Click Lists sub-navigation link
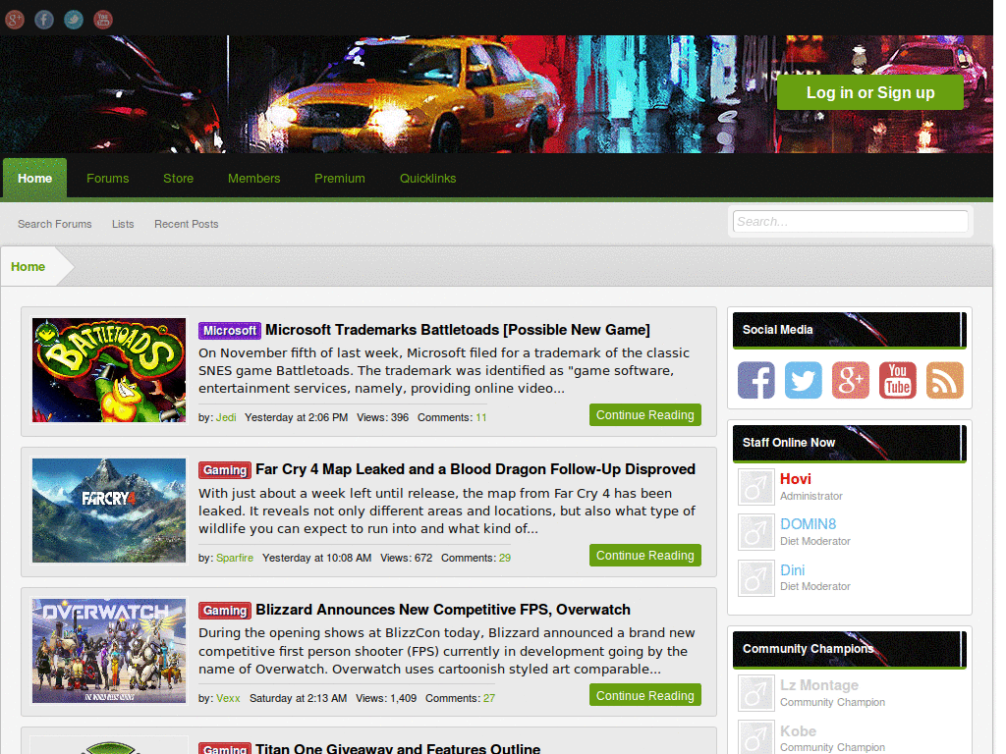The width and height of the screenshot is (1006, 754). point(123,224)
